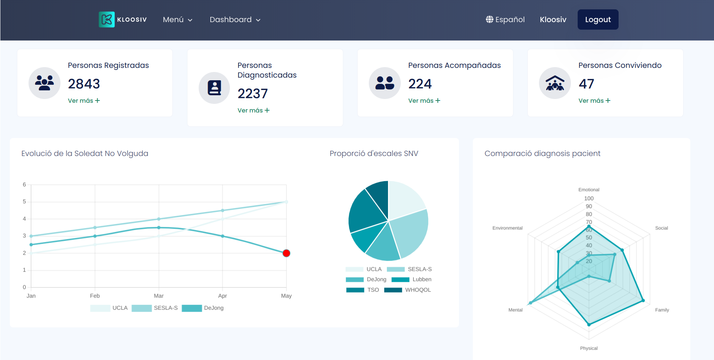Toggle DeJong series in line chart legend
The width and height of the screenshot is (714, 360).
[x=203, y=308]
